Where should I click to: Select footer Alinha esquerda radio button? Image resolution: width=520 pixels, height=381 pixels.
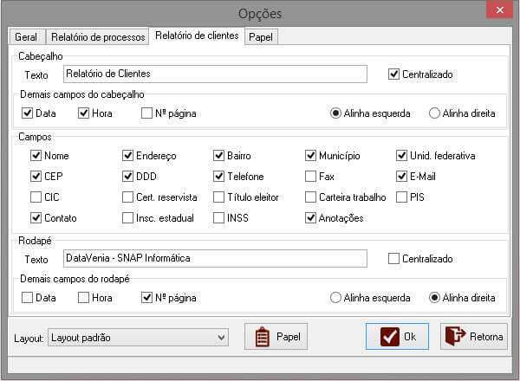[x=336, y=298]
